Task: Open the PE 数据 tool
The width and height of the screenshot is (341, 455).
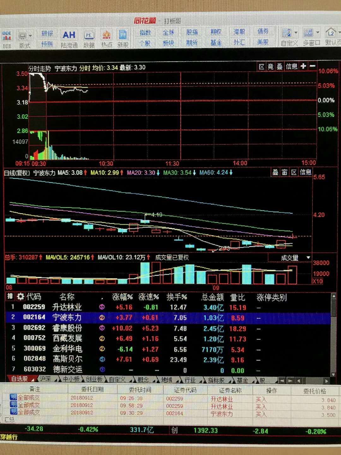Action: 89,39
